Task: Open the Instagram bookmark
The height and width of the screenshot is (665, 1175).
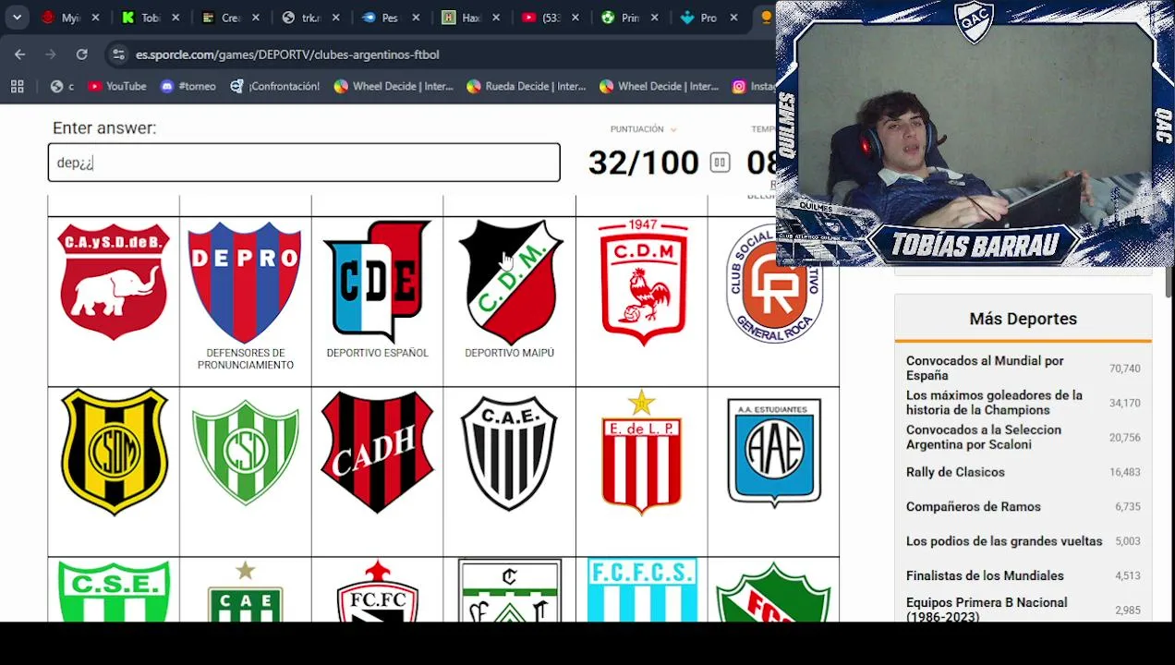Action: (x=754, y=86)
